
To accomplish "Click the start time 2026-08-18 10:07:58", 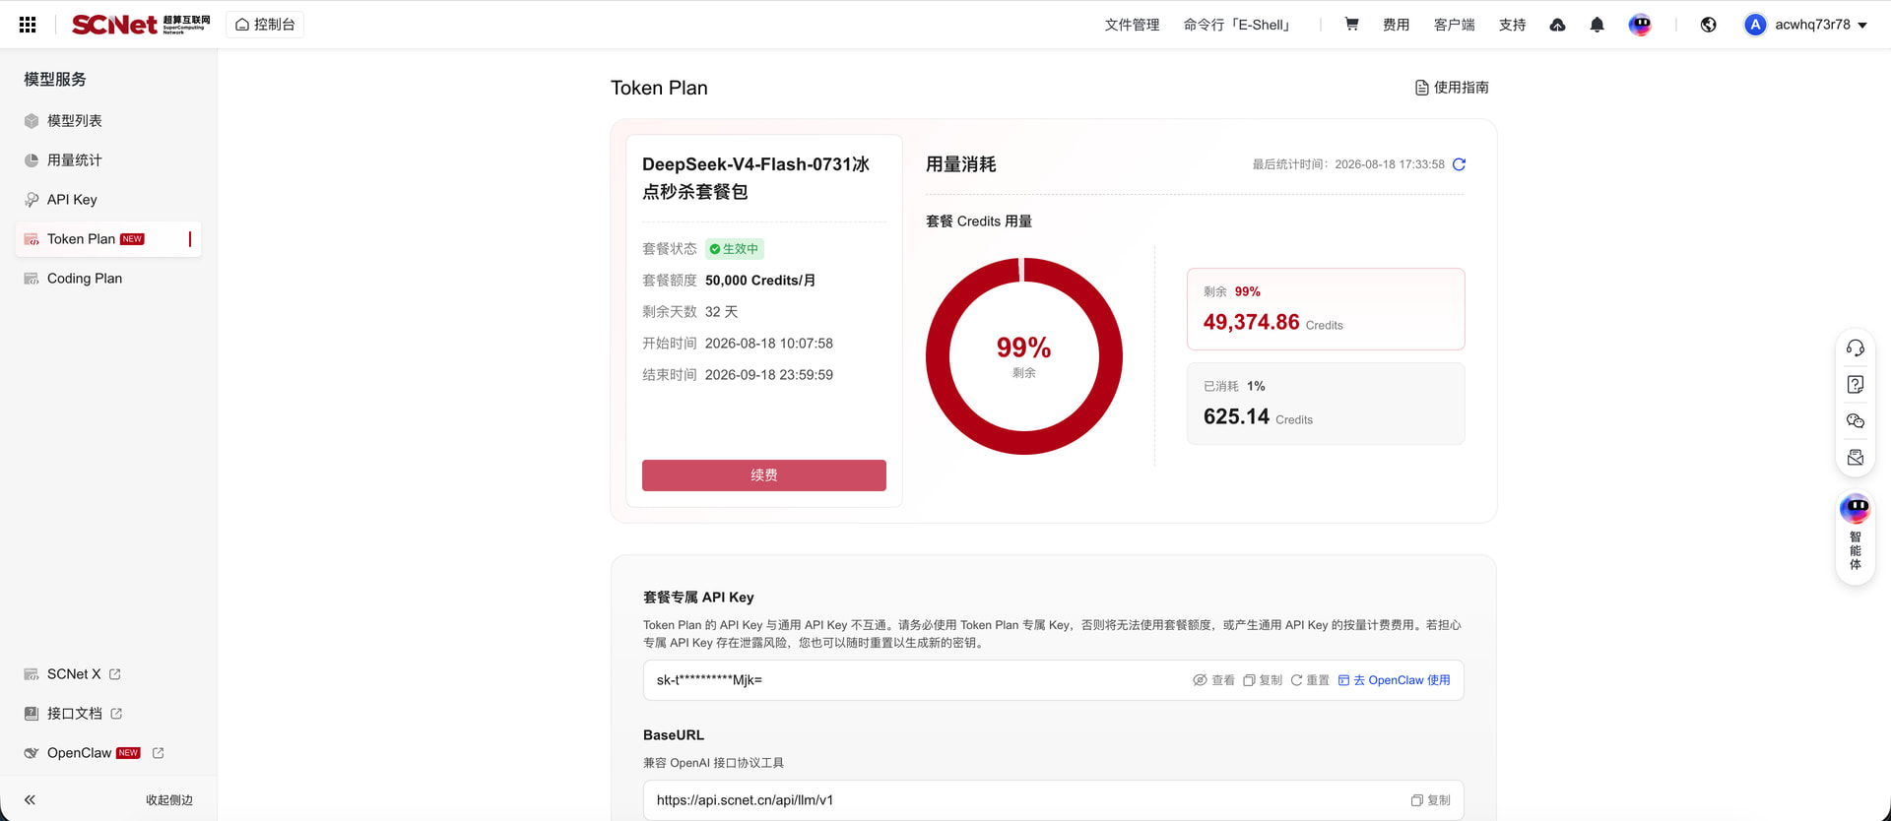I will 769,344.
